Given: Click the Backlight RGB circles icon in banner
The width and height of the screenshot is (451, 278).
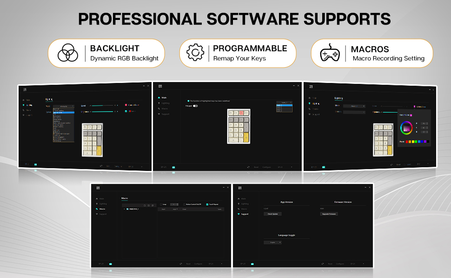Looking at the screenshot, I should 67,53.
